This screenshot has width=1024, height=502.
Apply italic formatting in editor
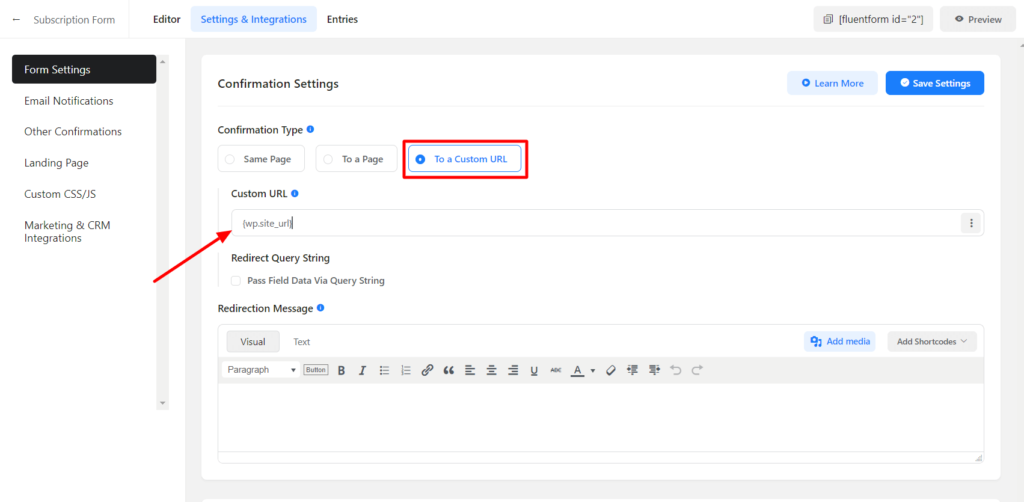pos(362,370)
